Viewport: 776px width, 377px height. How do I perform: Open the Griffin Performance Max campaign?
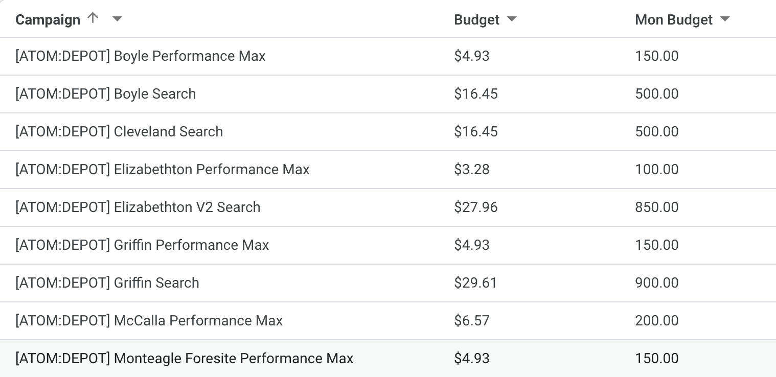click(142, 245)
